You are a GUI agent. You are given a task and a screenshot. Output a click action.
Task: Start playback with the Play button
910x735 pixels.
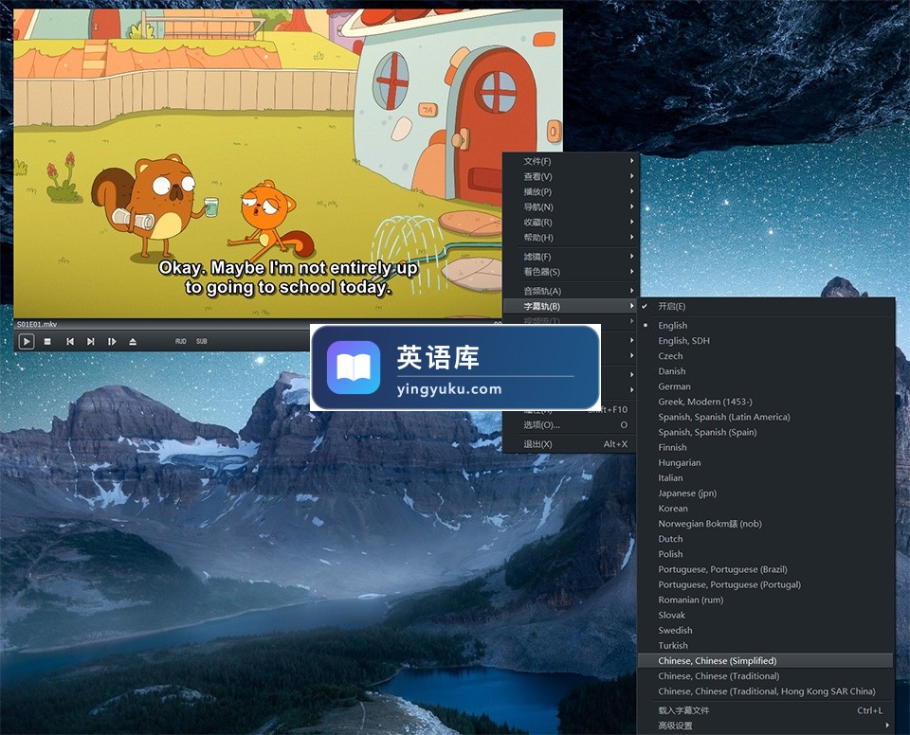[x=27, y=342]
